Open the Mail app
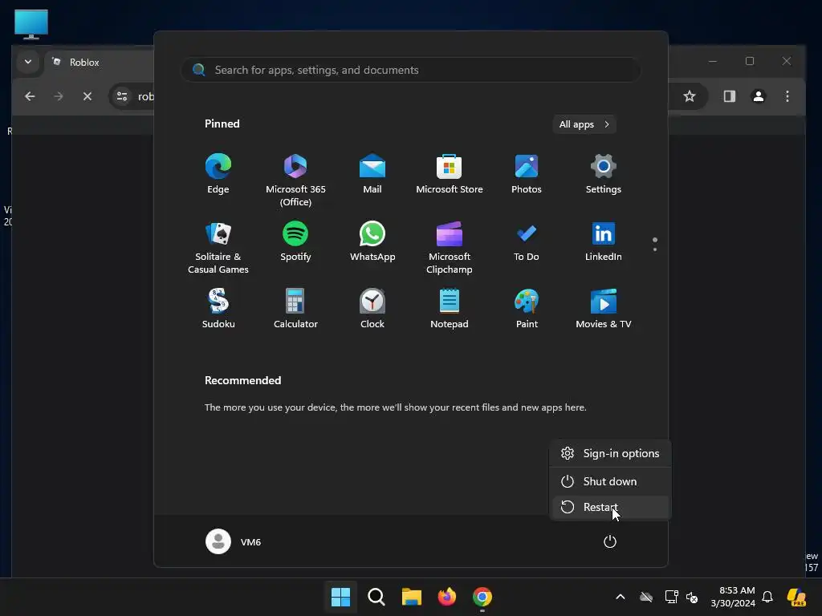 [372, 174]
